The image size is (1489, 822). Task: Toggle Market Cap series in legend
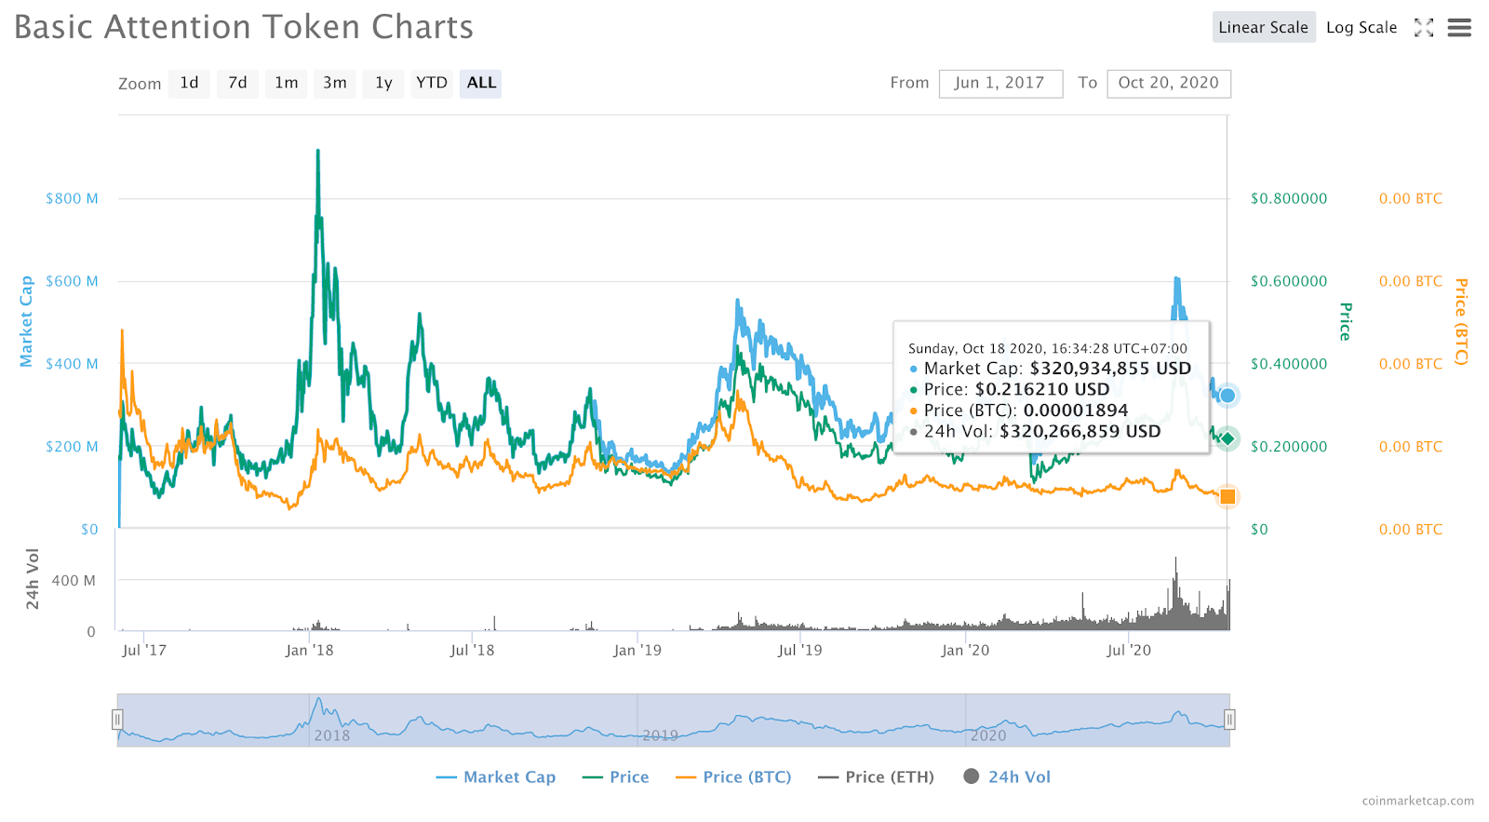coord(496,777)
